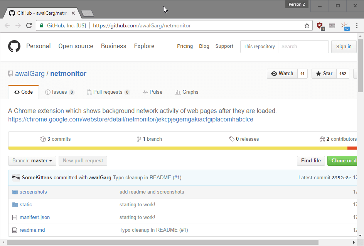Viewport: 364px width, 246px height.
Task: Click the New pull request button
Action: (83, 161)
